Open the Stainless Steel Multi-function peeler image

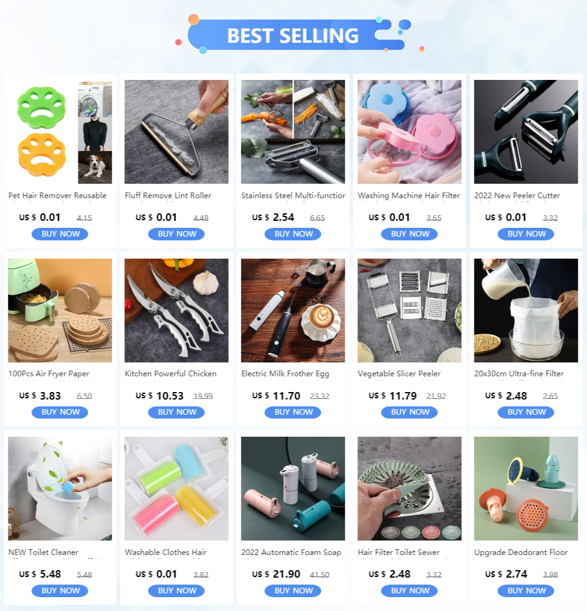[x=293, y=132]
